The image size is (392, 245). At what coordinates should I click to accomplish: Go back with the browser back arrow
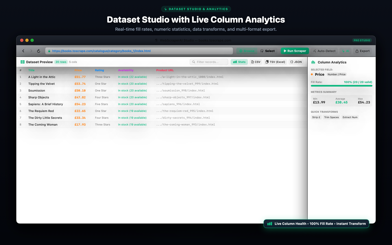[x=23, y=51]
